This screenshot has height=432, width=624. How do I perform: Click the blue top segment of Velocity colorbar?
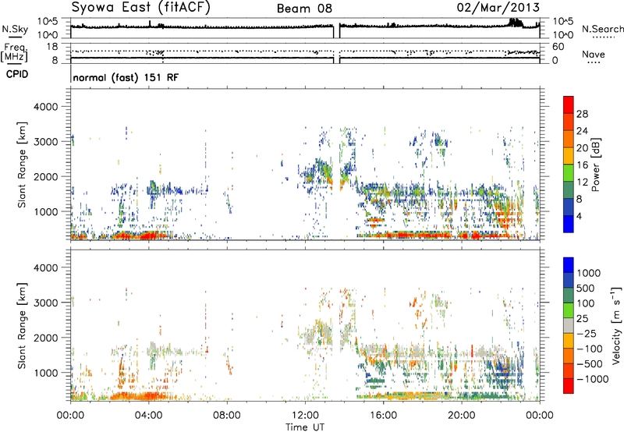(569, 265)
